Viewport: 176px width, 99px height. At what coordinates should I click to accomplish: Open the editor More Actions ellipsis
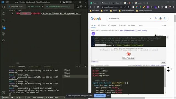[85, 7]
